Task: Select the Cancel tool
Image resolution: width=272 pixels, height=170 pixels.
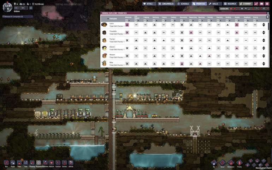Action: point(223,163)
